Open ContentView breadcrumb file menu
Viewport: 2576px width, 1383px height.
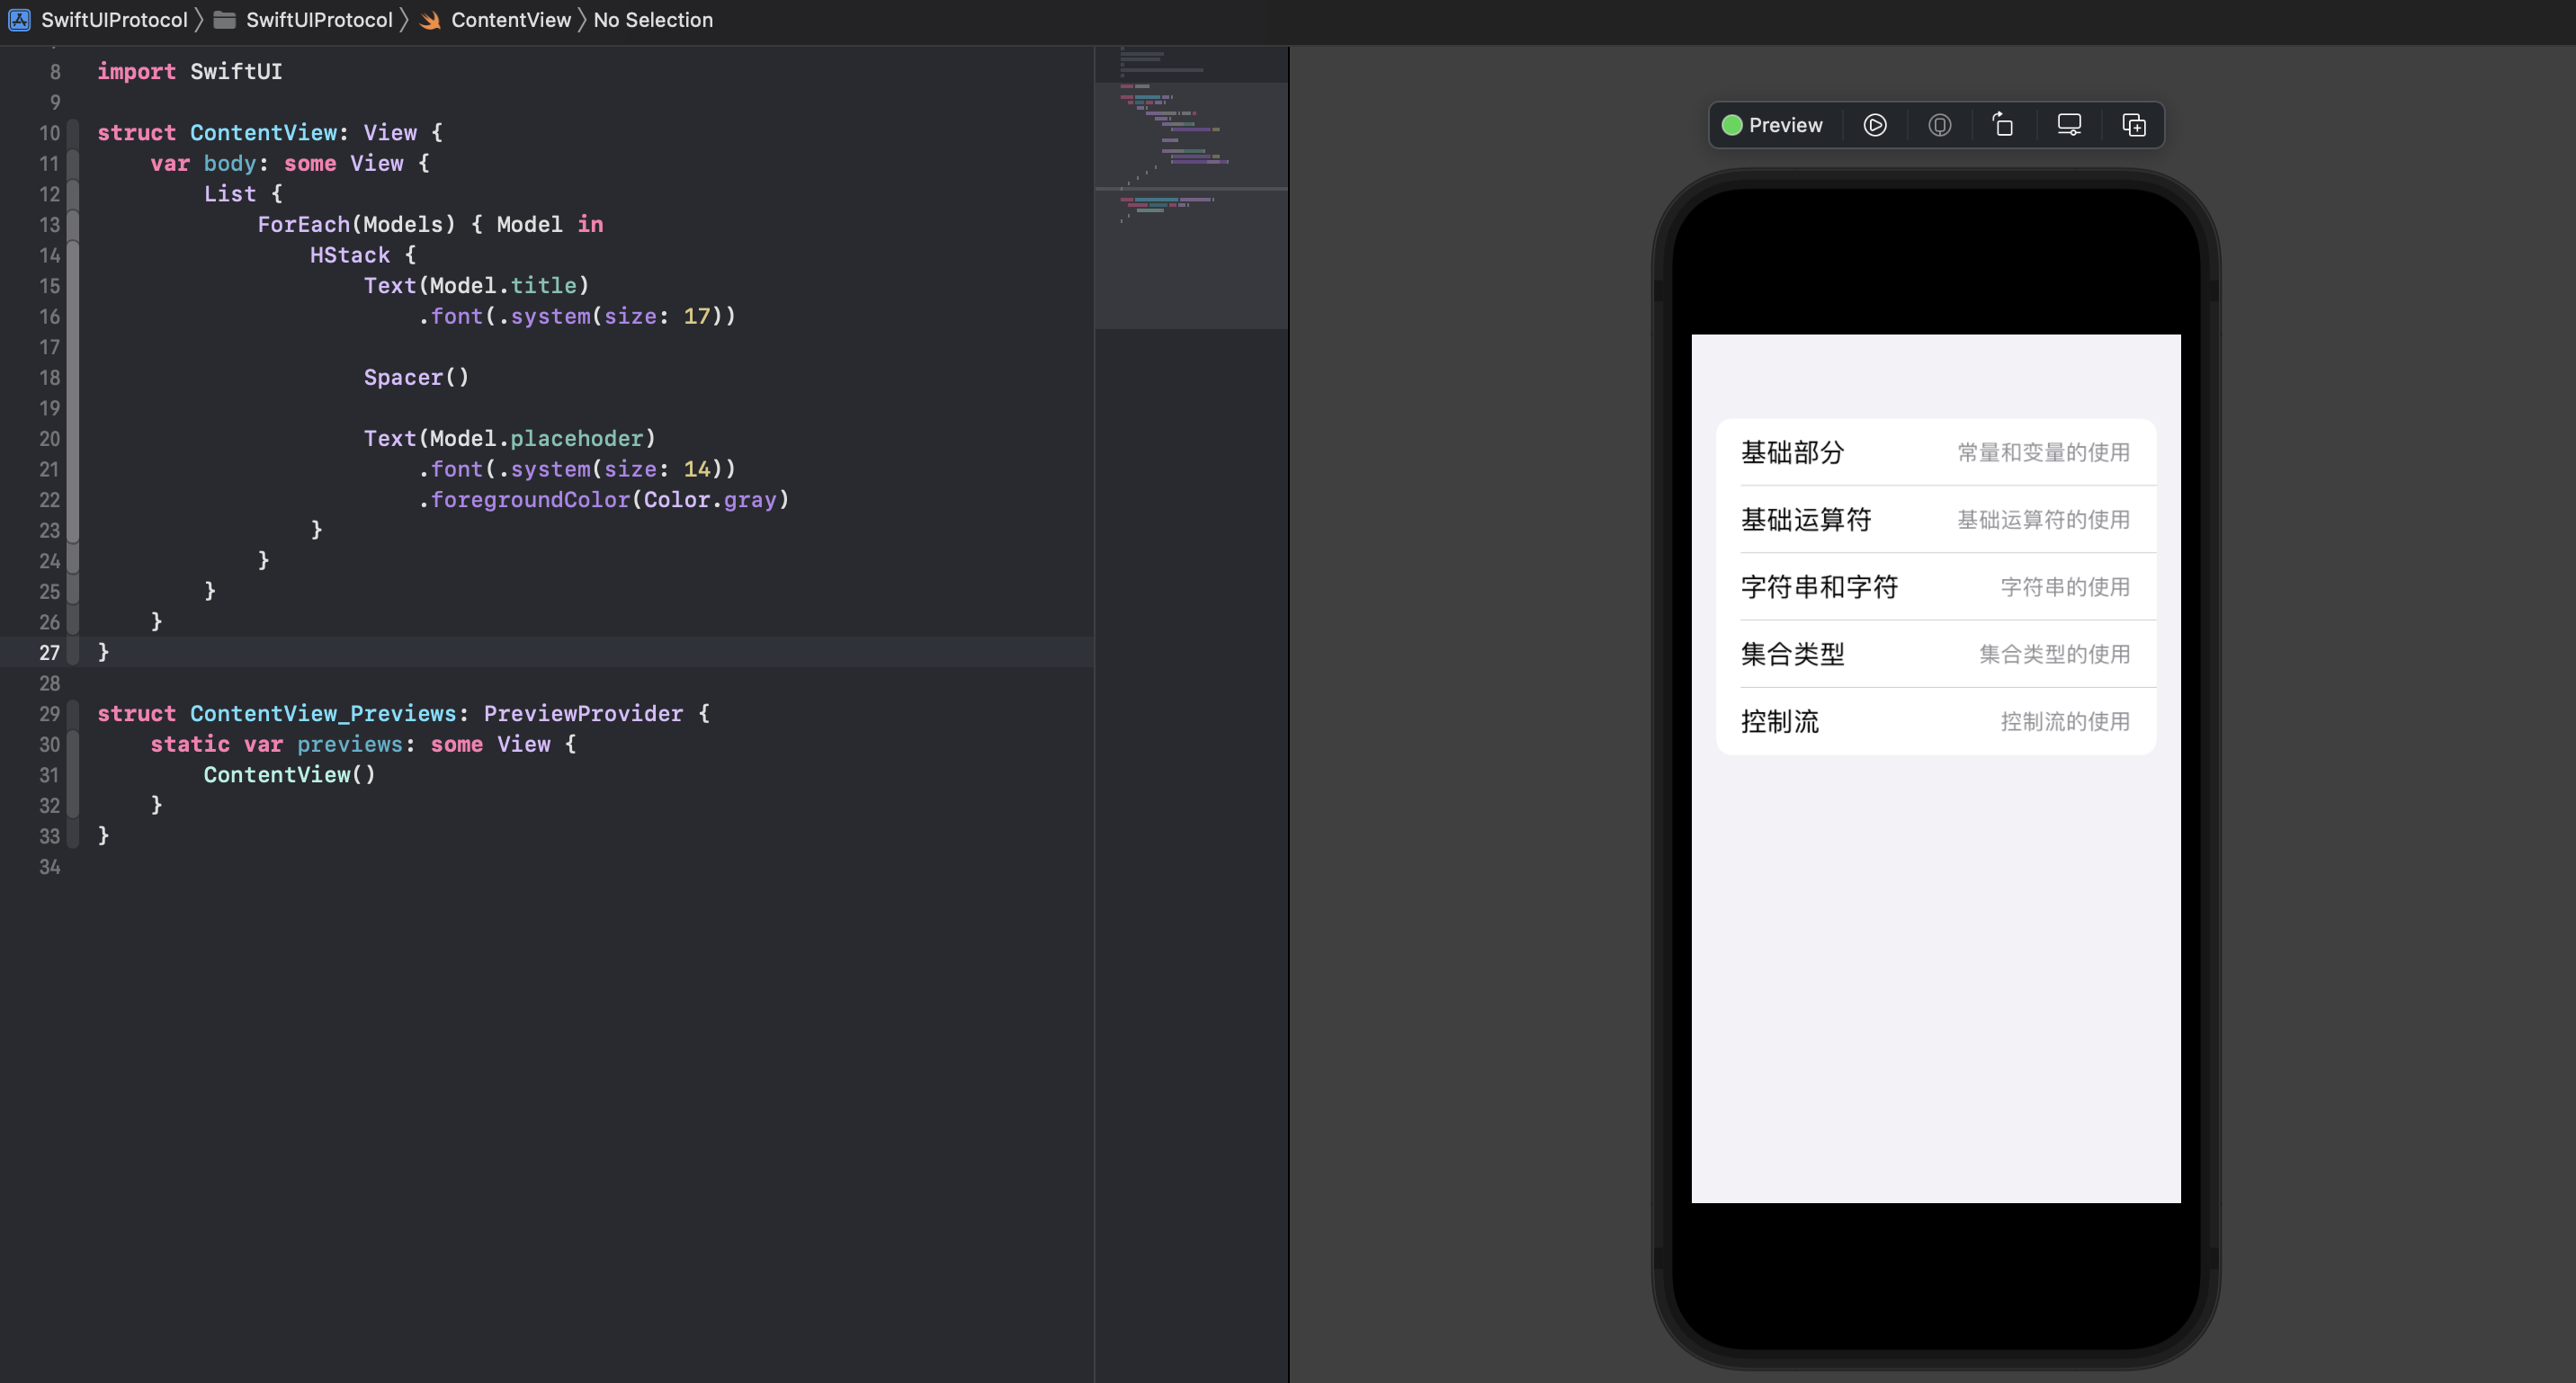point(510,20)
